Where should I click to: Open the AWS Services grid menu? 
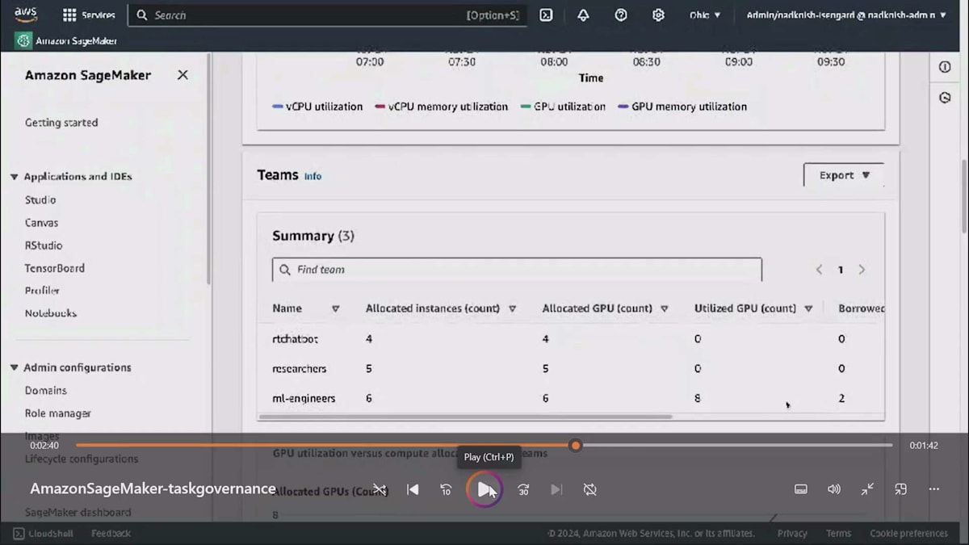pos(89,15)
